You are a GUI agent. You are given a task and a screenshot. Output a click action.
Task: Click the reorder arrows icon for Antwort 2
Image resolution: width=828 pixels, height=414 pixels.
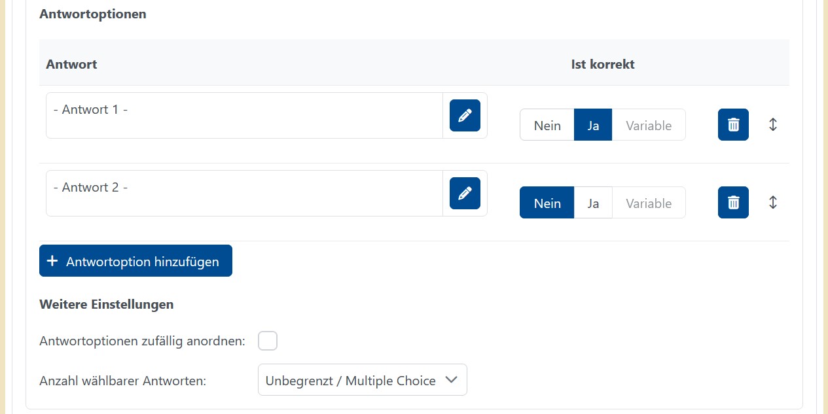pos(773,203)
